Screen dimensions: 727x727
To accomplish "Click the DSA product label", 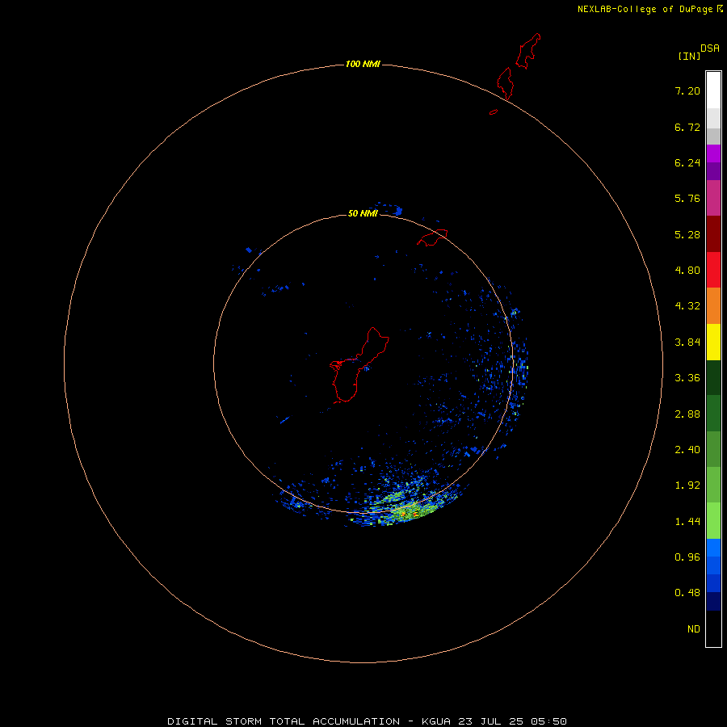I will (710, 48).
